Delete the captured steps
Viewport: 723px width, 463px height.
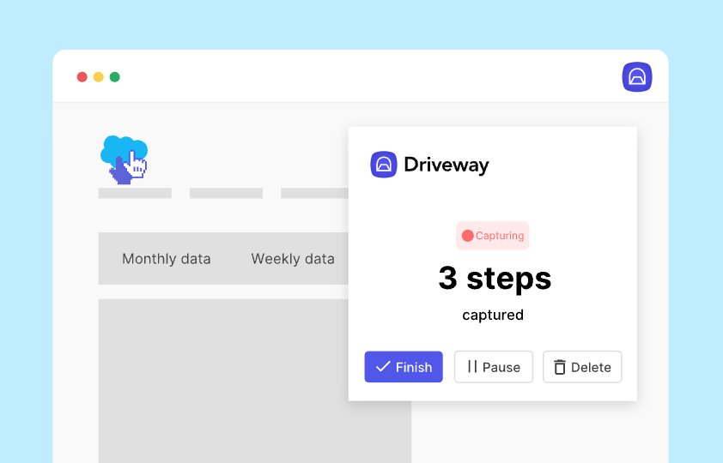(x=582, y=367)
